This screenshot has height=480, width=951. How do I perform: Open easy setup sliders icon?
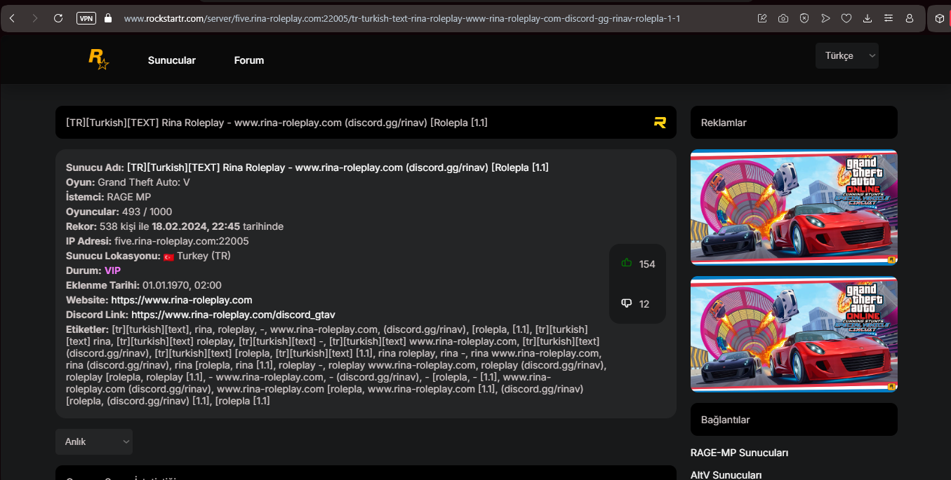(889, 18)
